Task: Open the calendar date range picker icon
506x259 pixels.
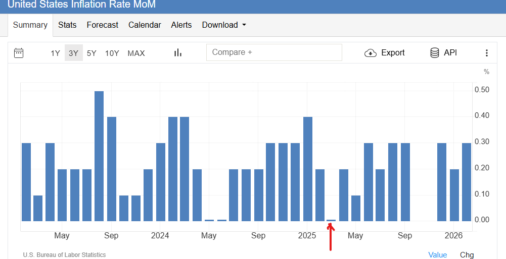Action: 19,53
